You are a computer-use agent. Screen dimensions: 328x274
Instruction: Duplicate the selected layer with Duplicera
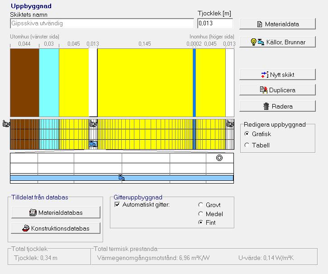[277, 90]
